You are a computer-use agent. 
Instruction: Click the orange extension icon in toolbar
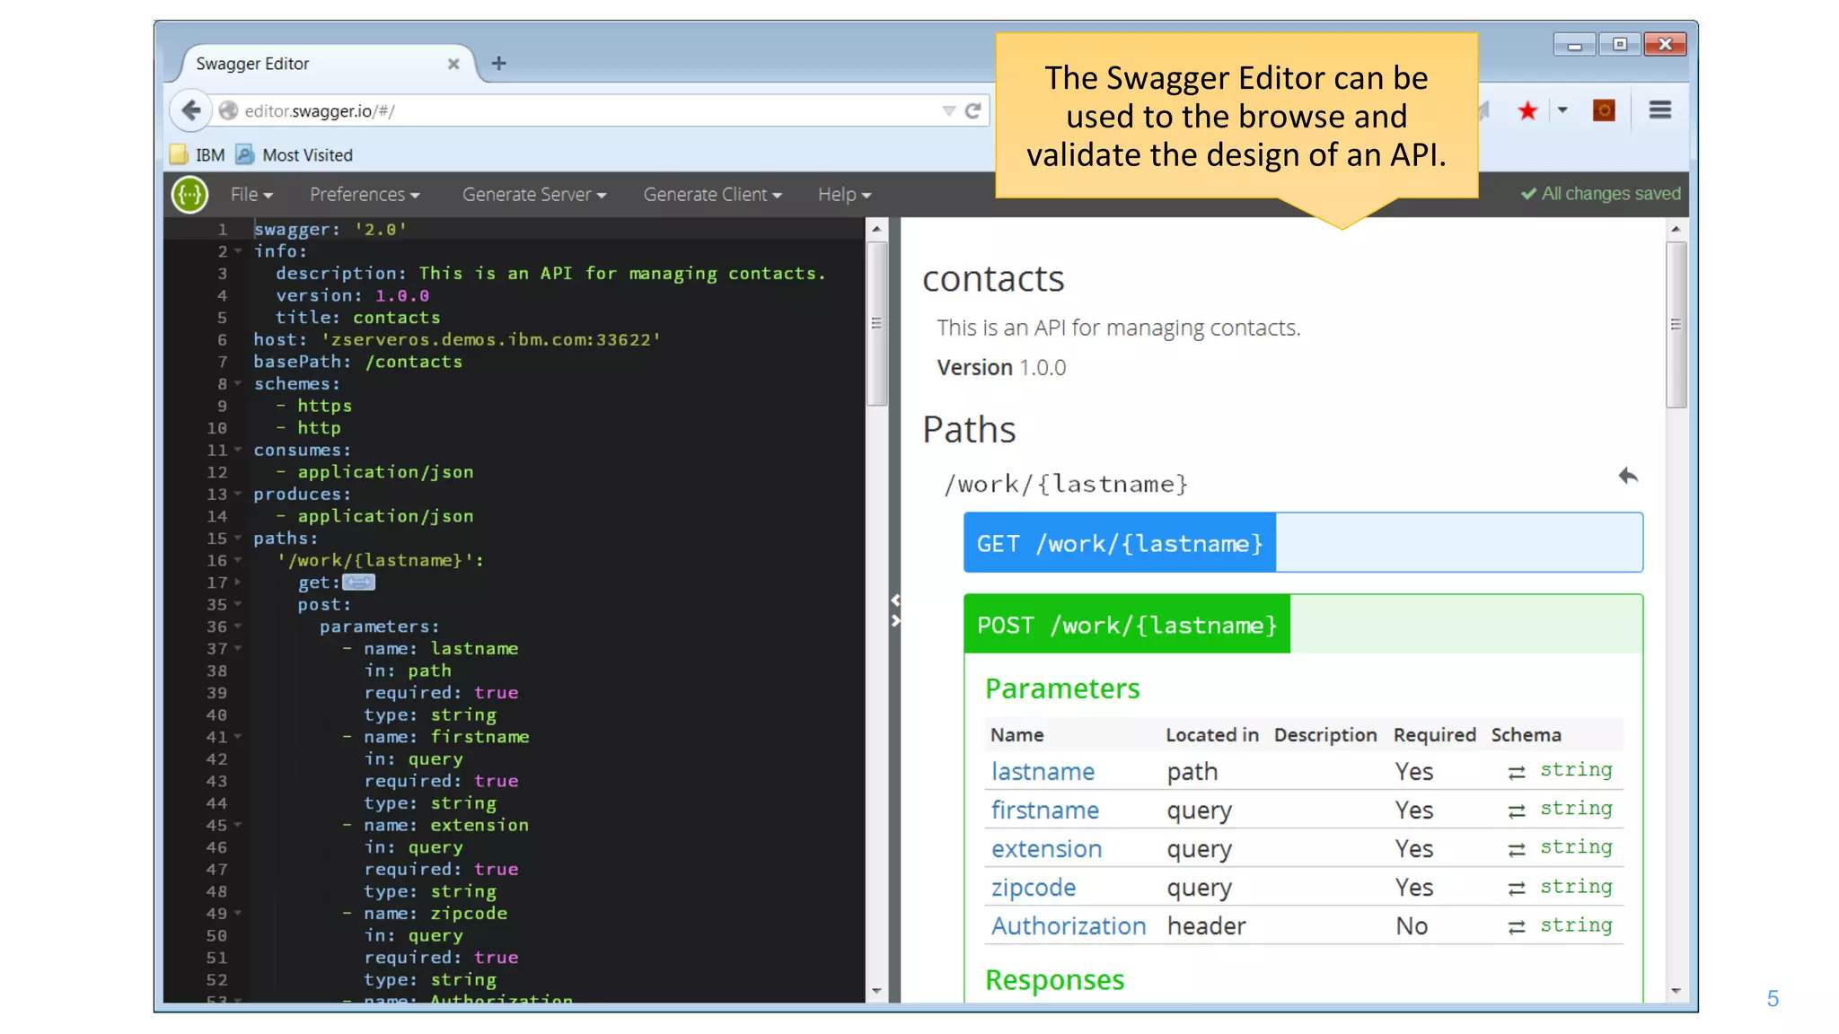coord(1603,110)
